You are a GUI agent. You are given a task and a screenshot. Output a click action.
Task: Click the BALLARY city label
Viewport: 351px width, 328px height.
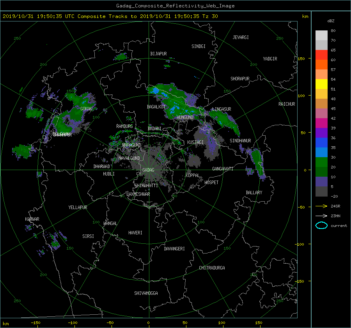[254, 193]
